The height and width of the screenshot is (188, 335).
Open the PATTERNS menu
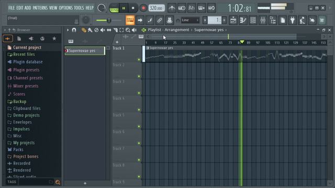click(40, 8)
